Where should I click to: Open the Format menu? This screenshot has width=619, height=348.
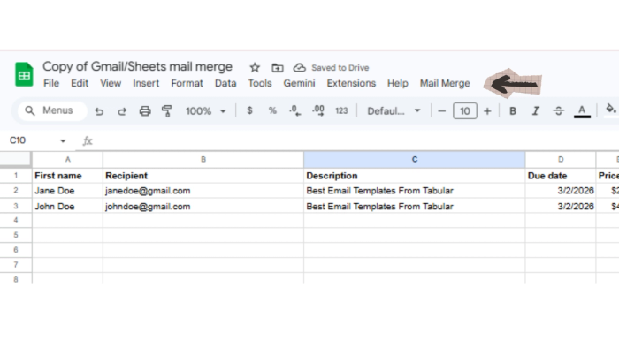coord(187,83)
